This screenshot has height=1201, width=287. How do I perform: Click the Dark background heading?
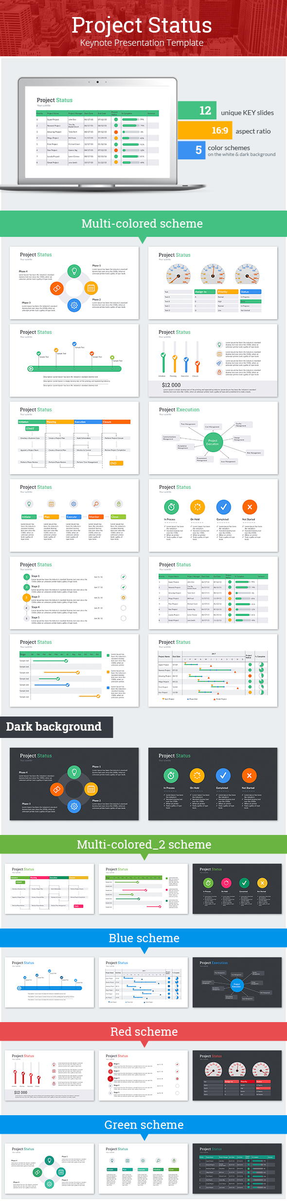[x=56, y=727]
